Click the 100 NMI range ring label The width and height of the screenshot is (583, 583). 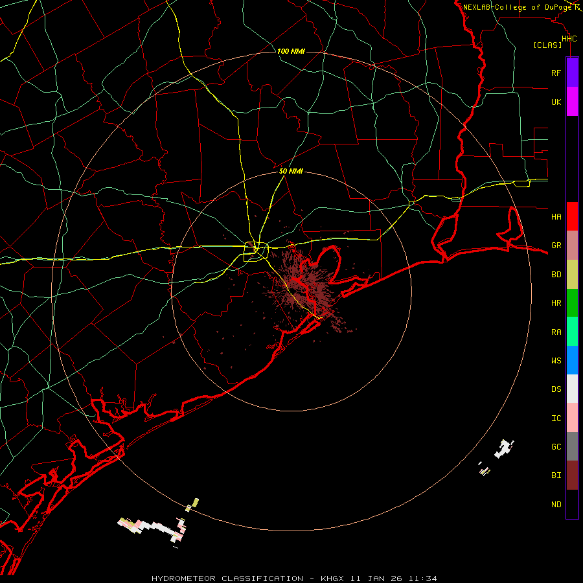point(291,51)
